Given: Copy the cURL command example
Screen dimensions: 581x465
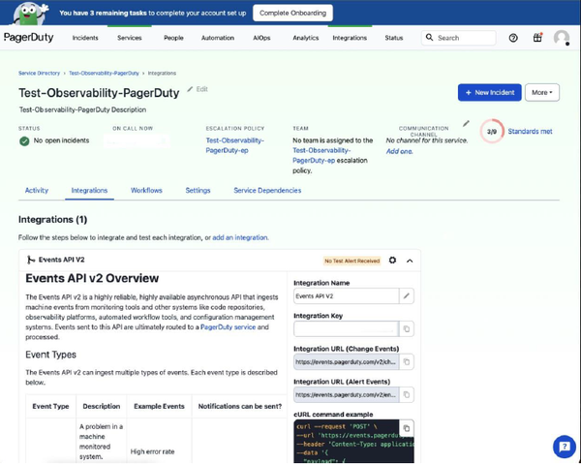Looking at the screenshot, I should (407, 427).
